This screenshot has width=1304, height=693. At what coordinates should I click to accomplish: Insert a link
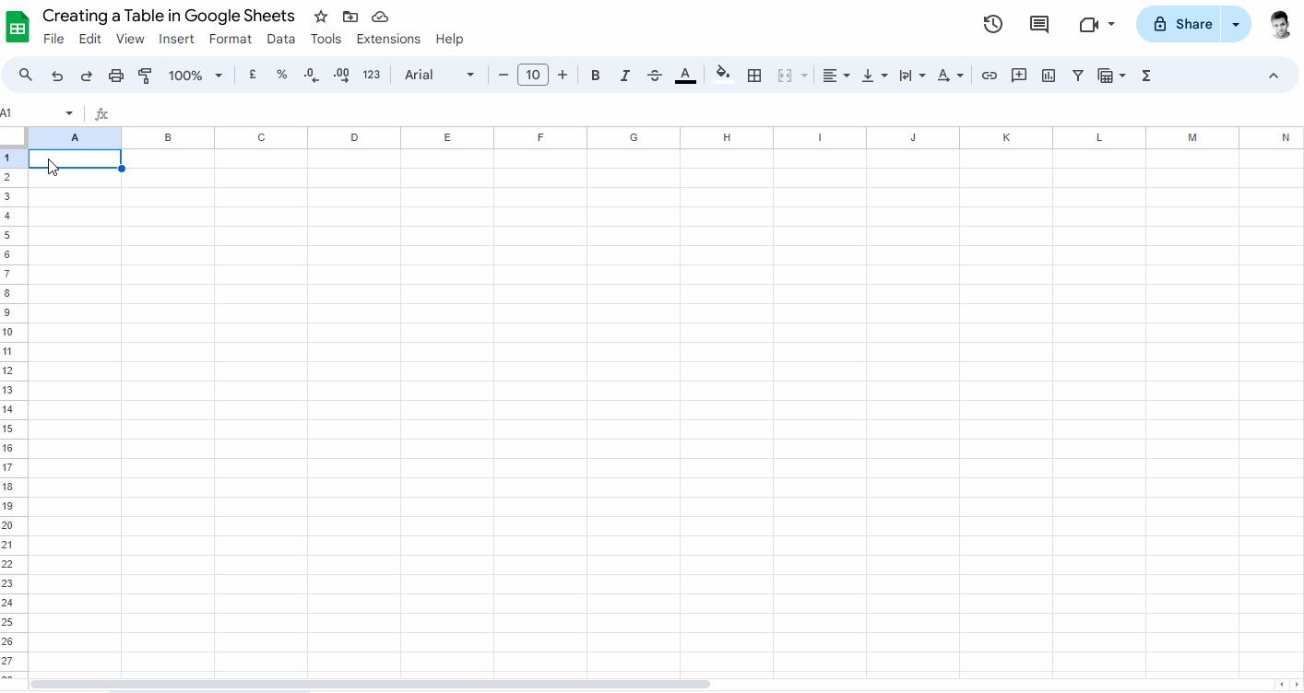tap(989, 75)
